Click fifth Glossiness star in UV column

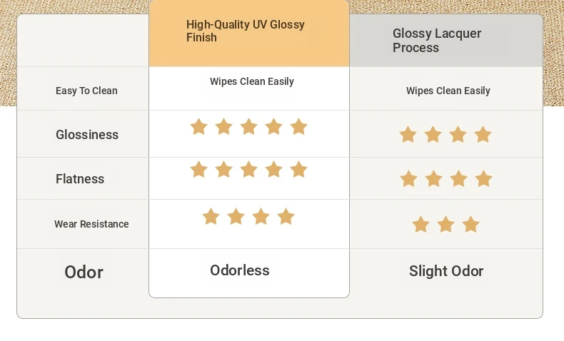pos(298,127)
